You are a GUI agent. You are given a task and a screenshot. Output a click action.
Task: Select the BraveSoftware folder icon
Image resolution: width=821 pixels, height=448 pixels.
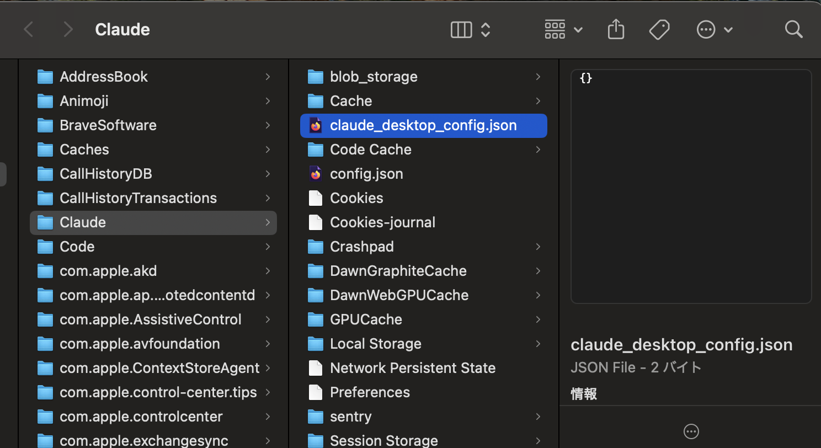[45, 125]
